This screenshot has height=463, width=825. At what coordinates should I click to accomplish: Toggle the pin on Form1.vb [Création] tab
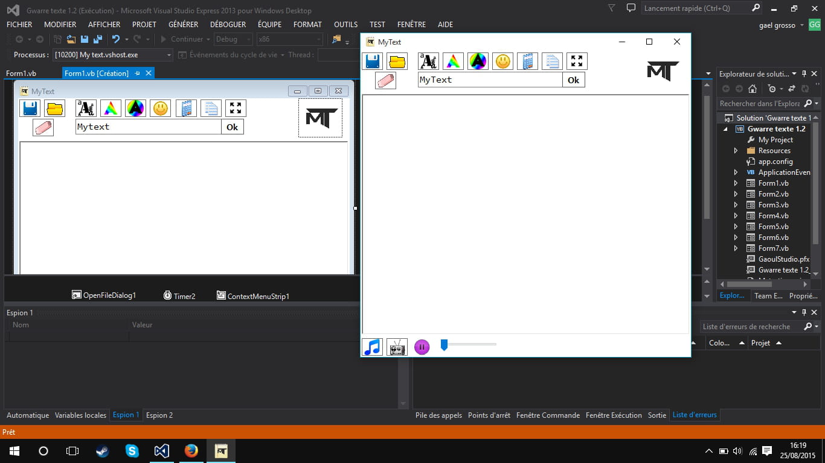pos(138,73)
